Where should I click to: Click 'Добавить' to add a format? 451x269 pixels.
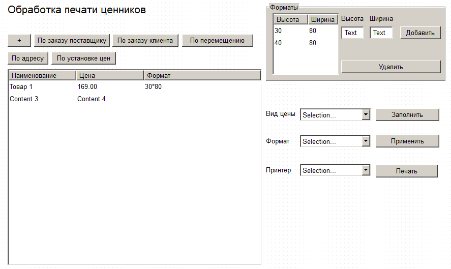(420, 33)
